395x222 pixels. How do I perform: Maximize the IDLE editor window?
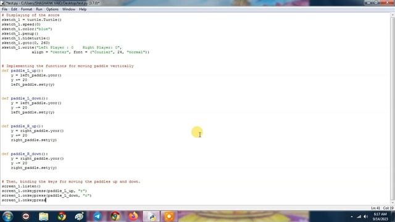click(x=376, y=2)
